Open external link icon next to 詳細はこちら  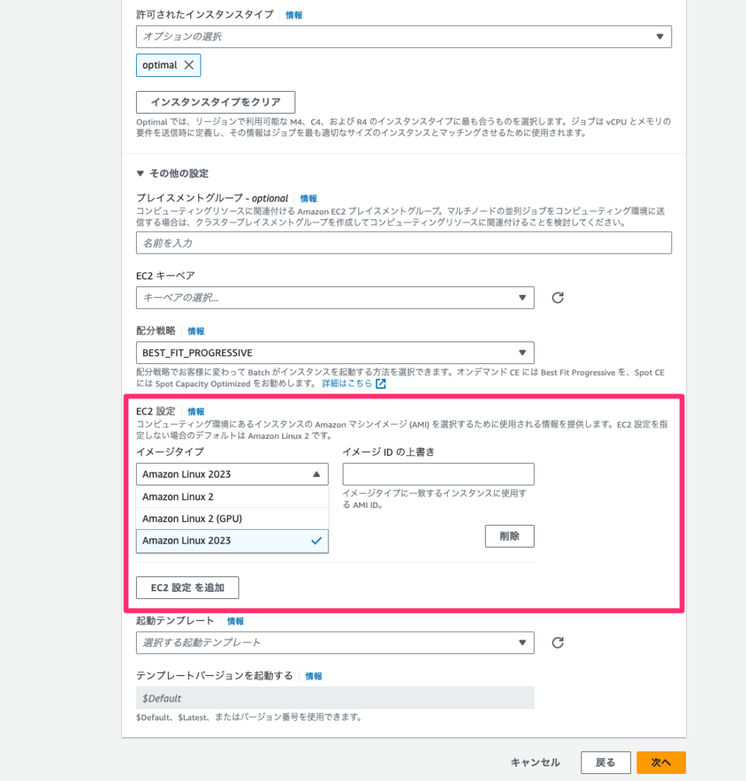(x=381, y=383)
